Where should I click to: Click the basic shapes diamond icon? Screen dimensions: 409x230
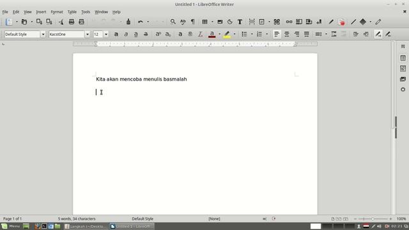[x=363, y=22]
